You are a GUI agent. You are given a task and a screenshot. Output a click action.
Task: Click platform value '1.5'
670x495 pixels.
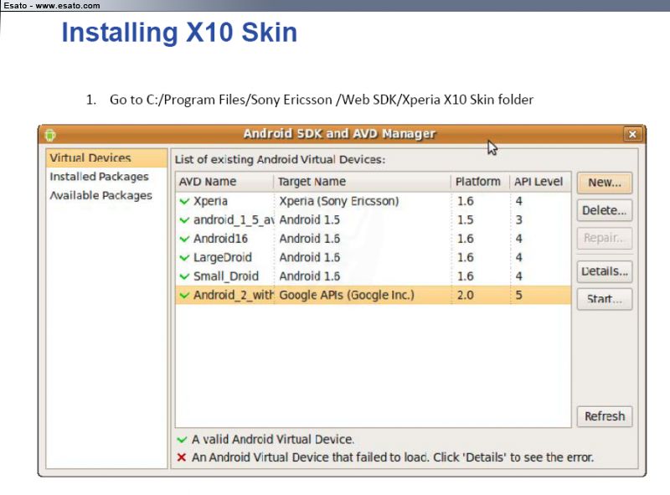click(x=466, y=220)
